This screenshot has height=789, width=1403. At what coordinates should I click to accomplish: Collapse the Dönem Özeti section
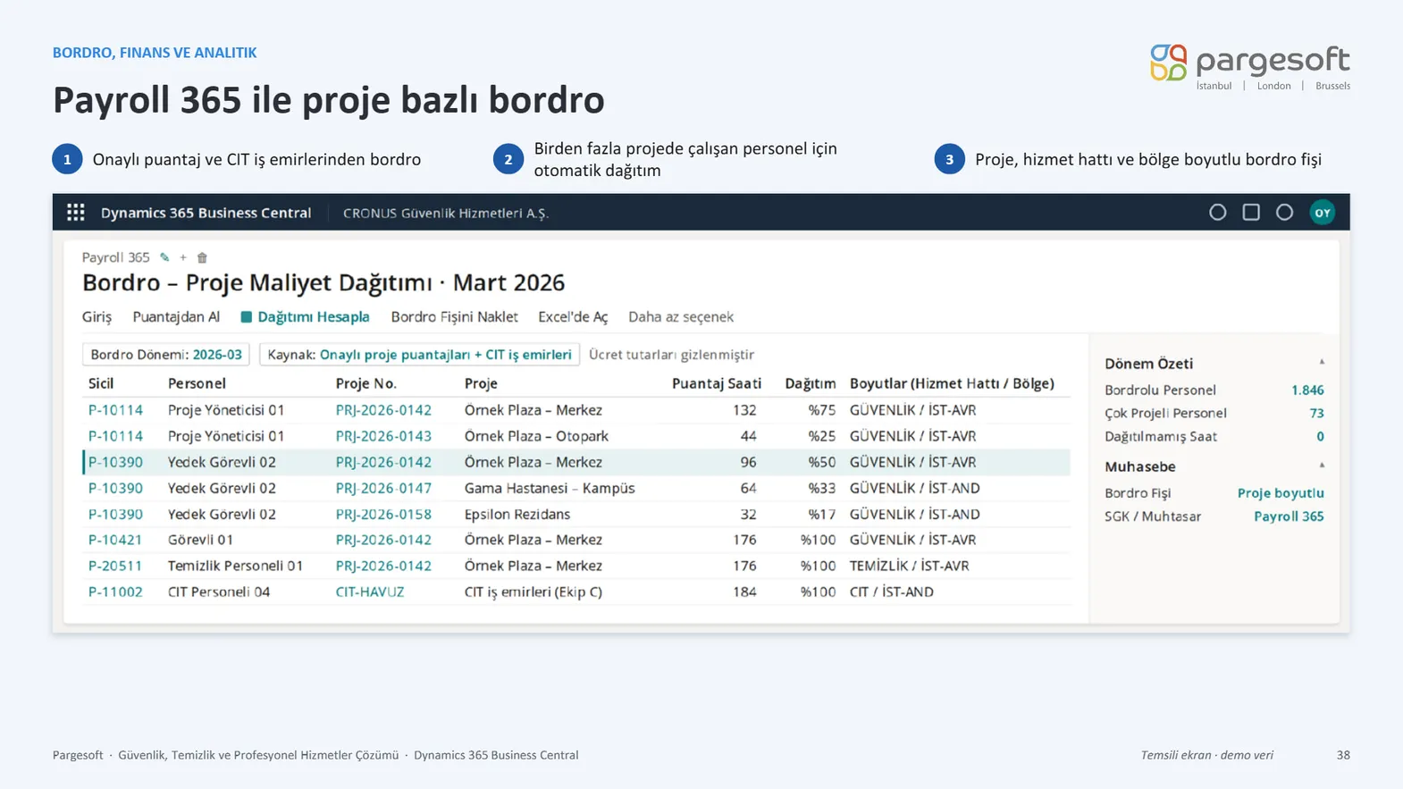pos(1322,363)
